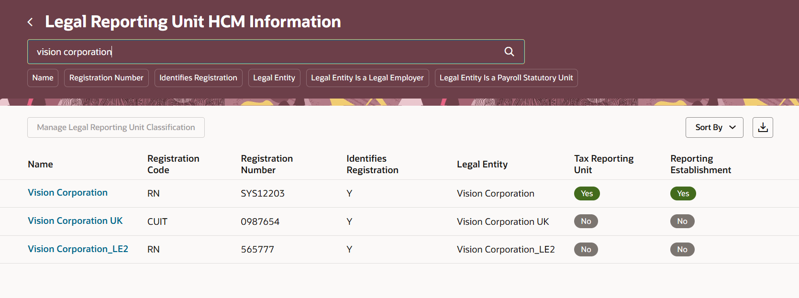Click Manage Legal Reporting Unit Classification button
This screenshot has height=298, width=799.
tap(116, 127)
